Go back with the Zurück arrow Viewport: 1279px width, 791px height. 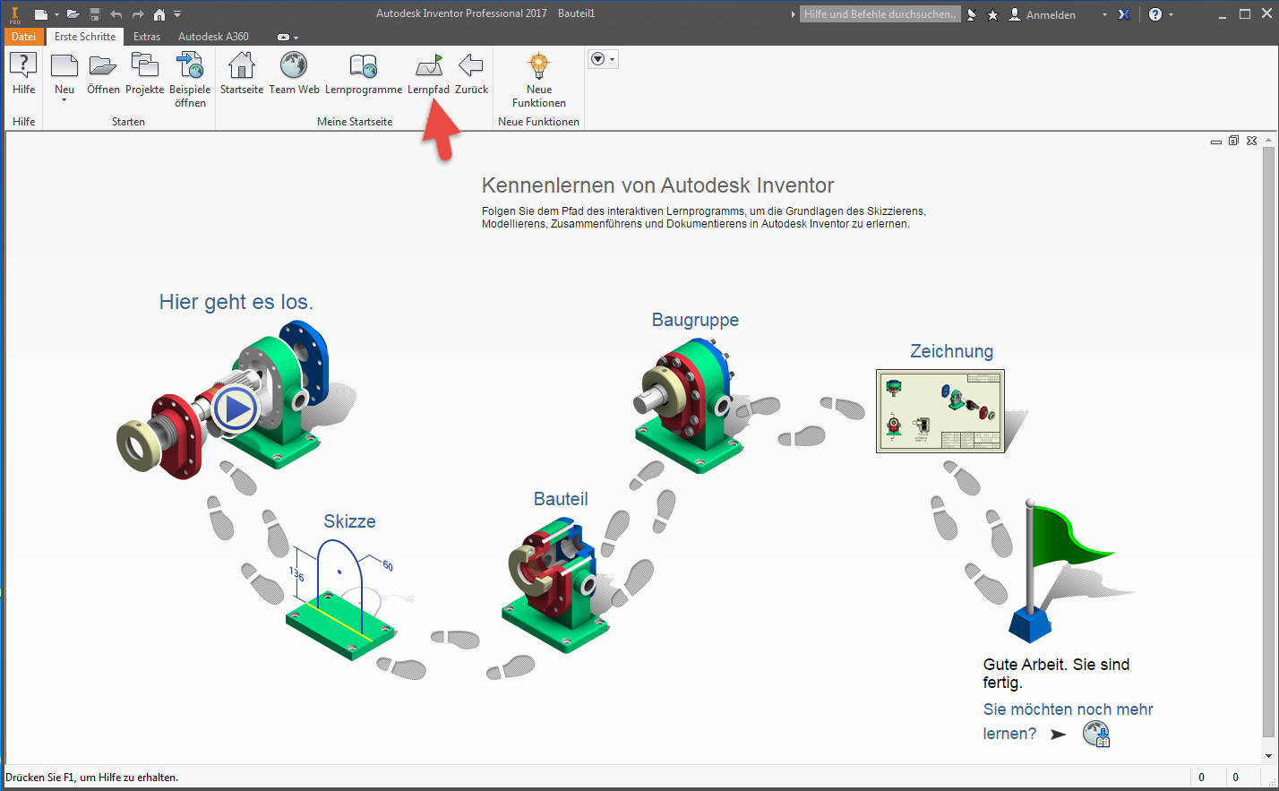pos(471,73)
